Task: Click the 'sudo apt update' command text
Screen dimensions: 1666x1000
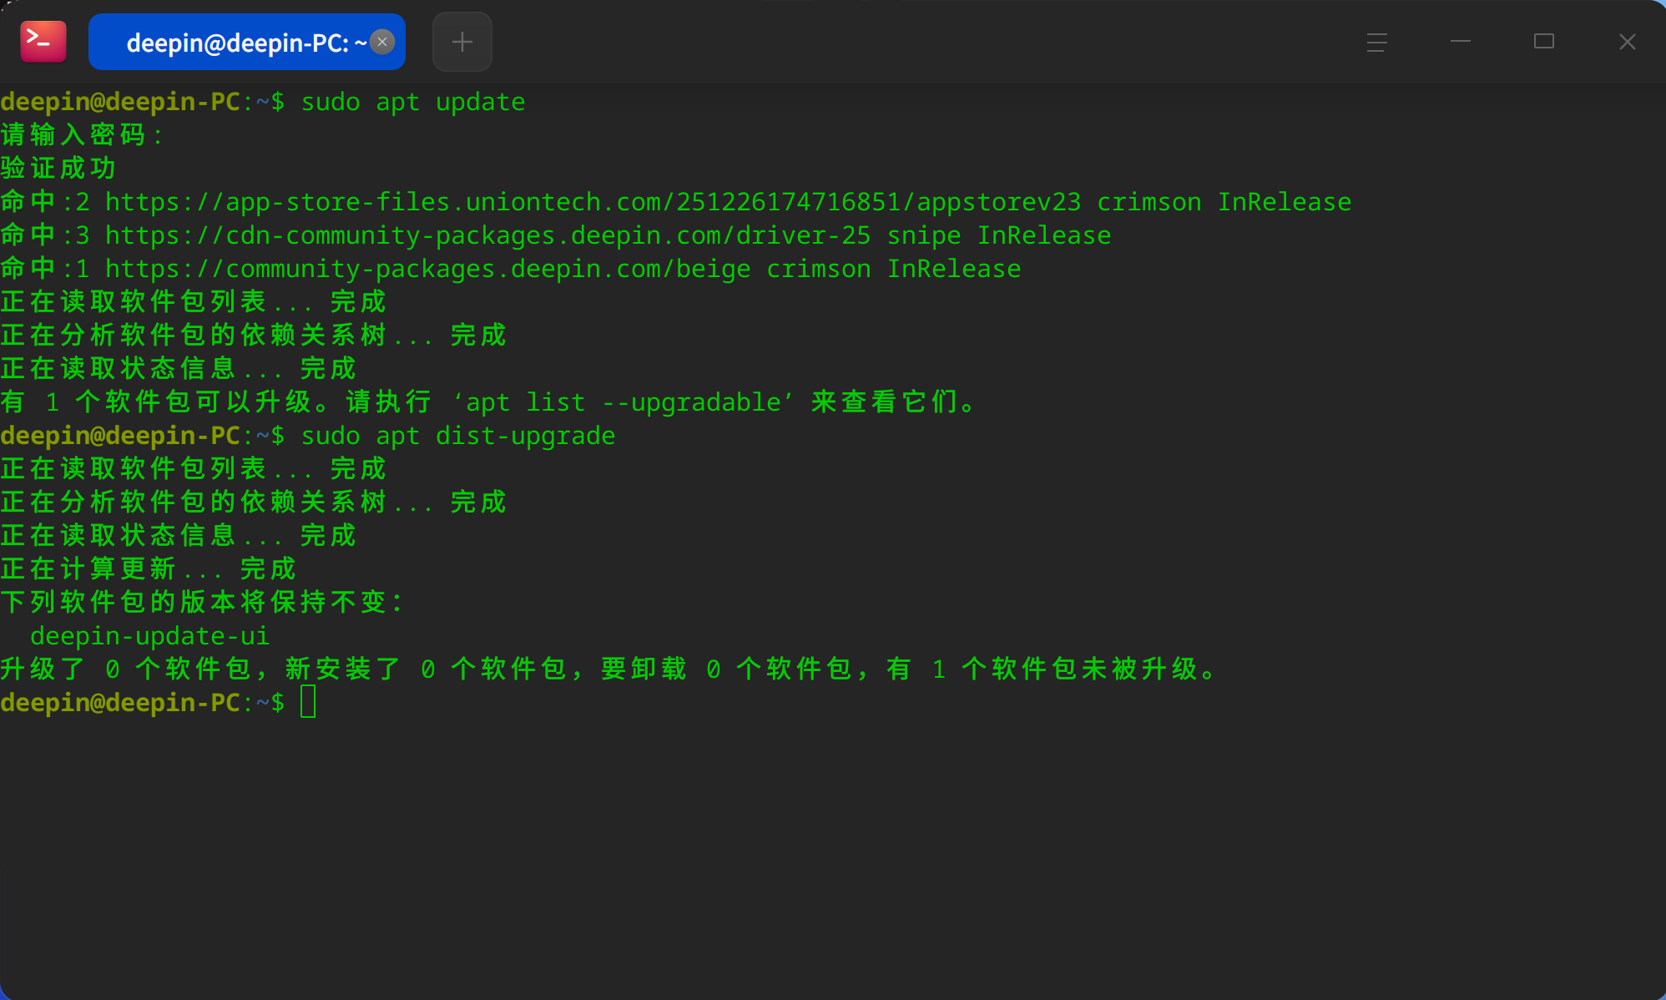Action: pos(413,102)
